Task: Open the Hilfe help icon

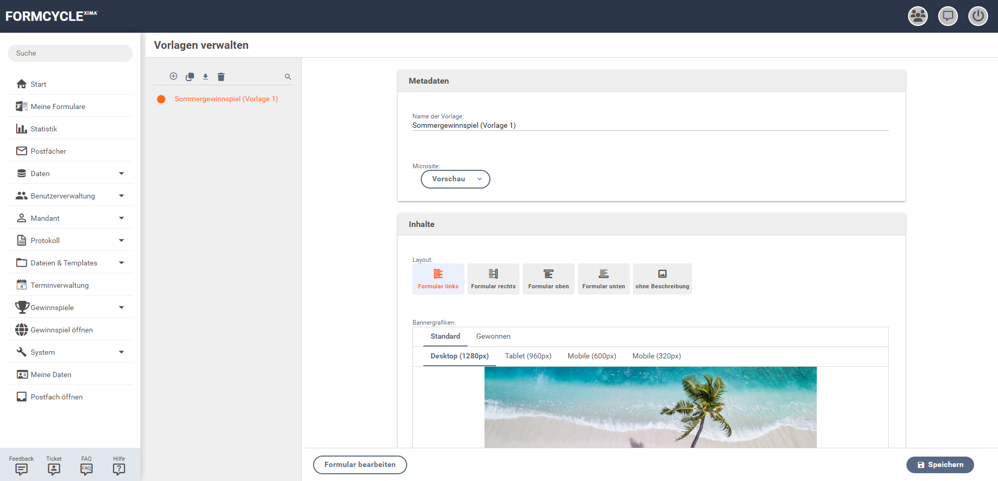Action: point(119,469)
